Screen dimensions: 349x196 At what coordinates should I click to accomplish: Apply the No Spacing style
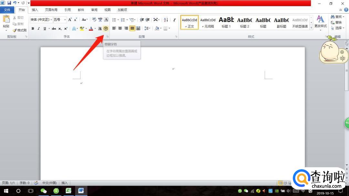(208, 22)
